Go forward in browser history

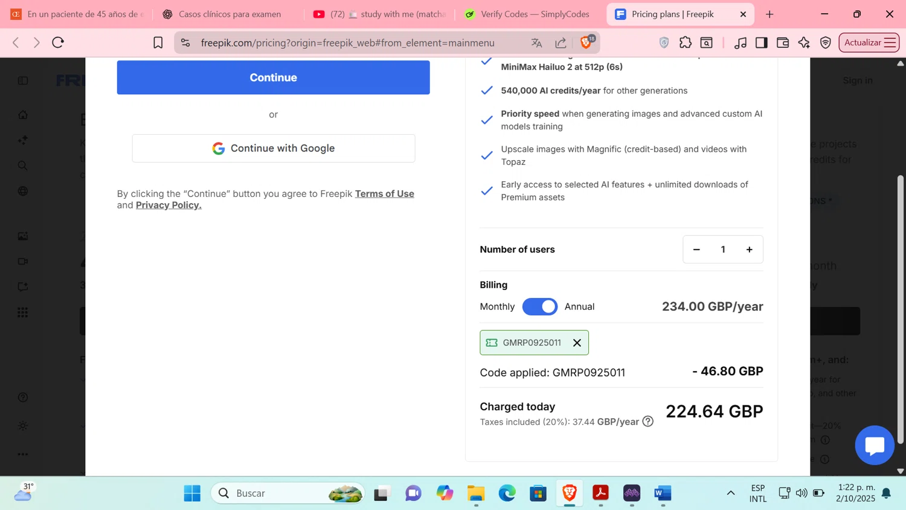tap(37, 42)
